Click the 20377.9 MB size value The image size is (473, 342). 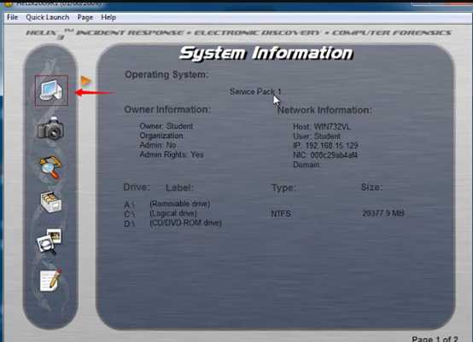point(383,213)
